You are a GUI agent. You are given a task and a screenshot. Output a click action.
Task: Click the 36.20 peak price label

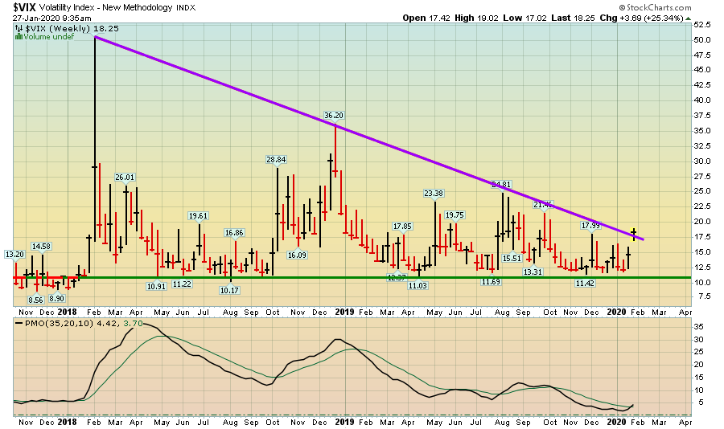coord(335,116)
